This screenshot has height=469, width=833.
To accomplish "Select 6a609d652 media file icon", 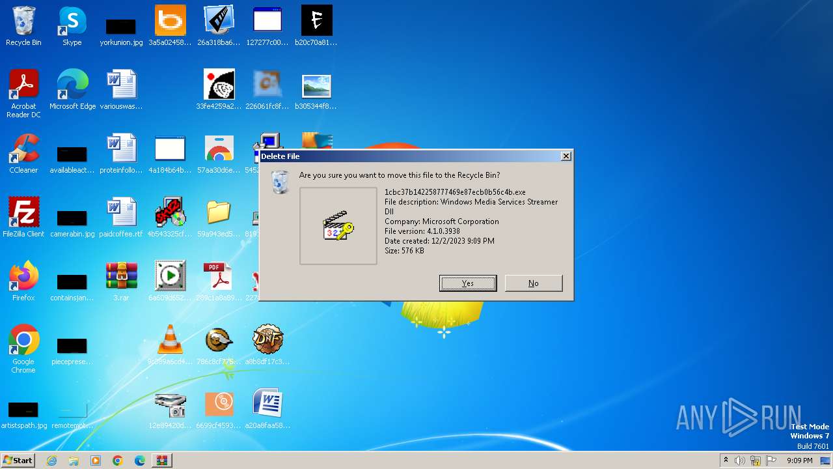I will pyautogui.click(x=170, y=281).
